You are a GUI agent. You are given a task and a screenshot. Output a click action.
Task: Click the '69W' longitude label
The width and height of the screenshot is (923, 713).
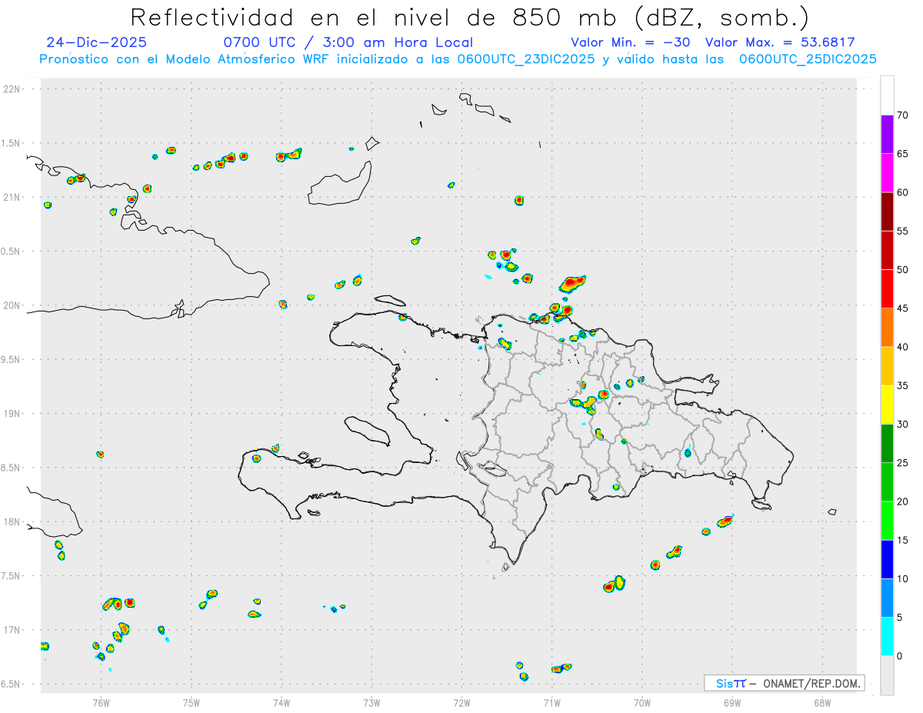pos(732,702)
